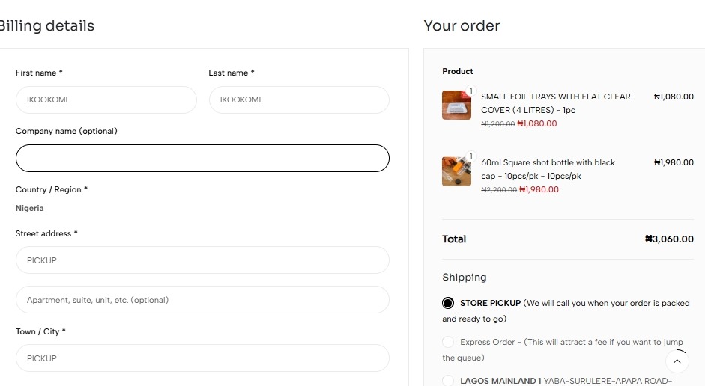Click the Town / City input field

click(202, 358)
